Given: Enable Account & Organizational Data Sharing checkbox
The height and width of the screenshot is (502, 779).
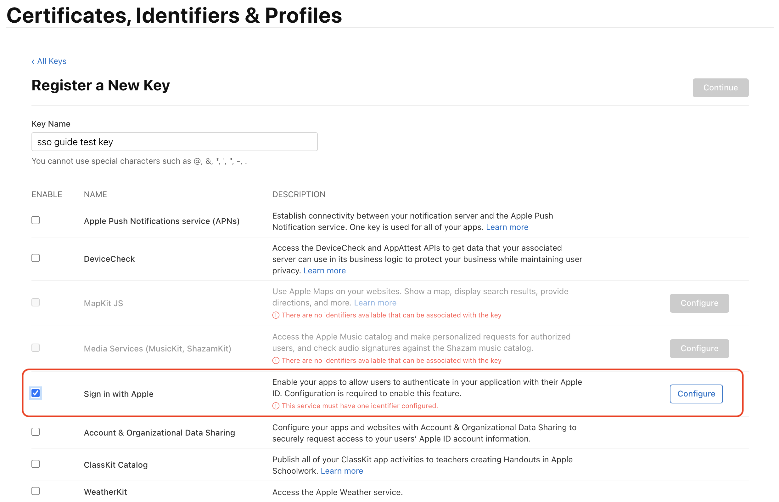Looking at the screenshot, I should 36,432.
